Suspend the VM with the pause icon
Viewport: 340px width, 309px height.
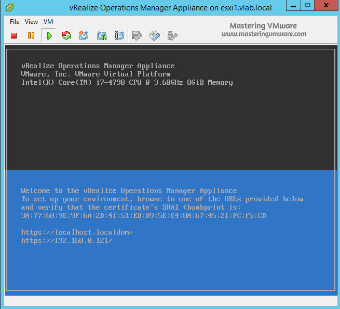click(31, 35)
